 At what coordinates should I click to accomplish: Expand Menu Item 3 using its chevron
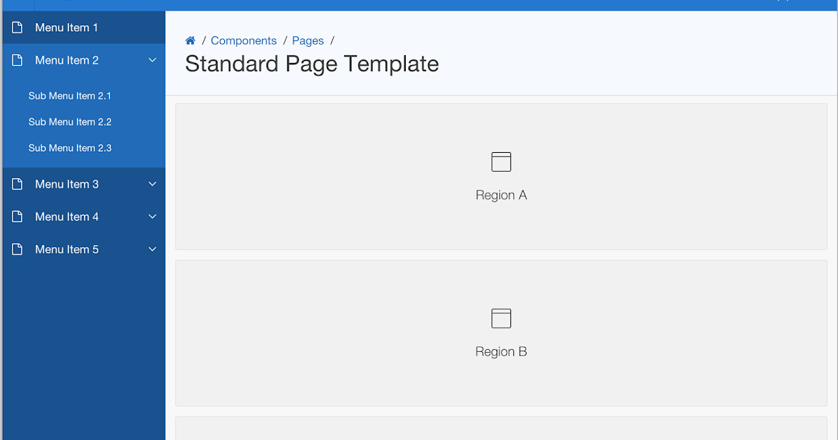(x=152, y=184)
